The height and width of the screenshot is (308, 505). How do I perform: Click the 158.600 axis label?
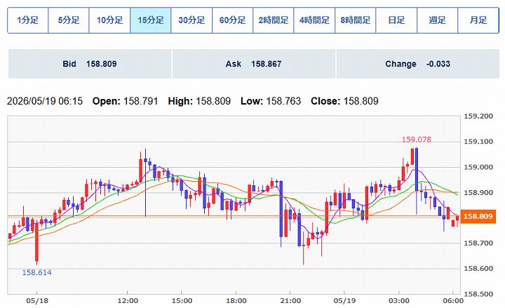coord(478,269)
